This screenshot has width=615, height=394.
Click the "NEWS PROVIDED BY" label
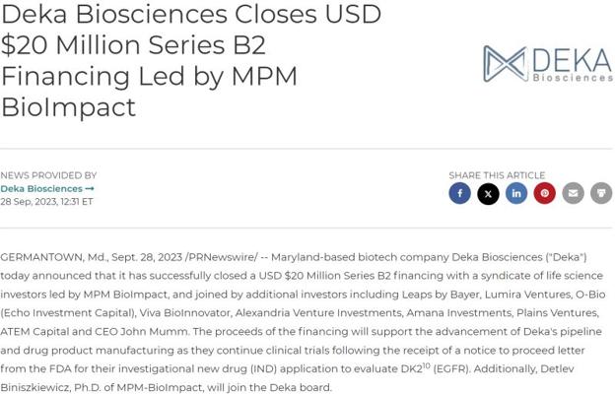click(x=48, y=175)
